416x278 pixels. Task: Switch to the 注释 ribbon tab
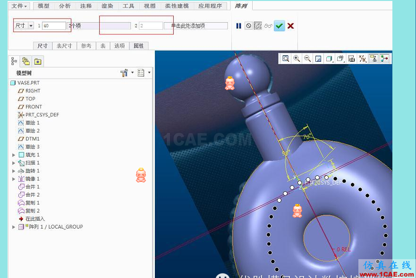(x=86, y=6)
